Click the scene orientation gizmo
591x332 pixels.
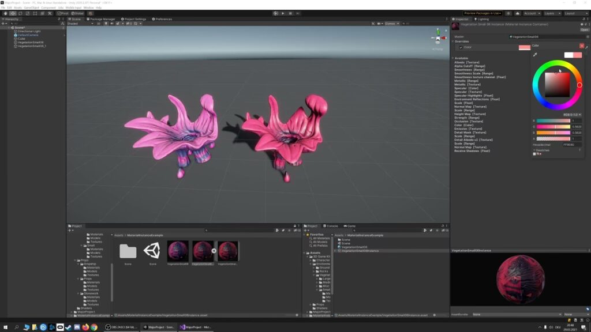(437, 39)
